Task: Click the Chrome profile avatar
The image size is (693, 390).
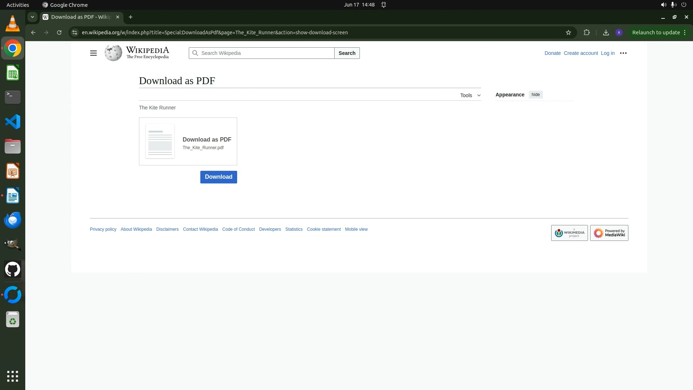Action: [619, 32]
